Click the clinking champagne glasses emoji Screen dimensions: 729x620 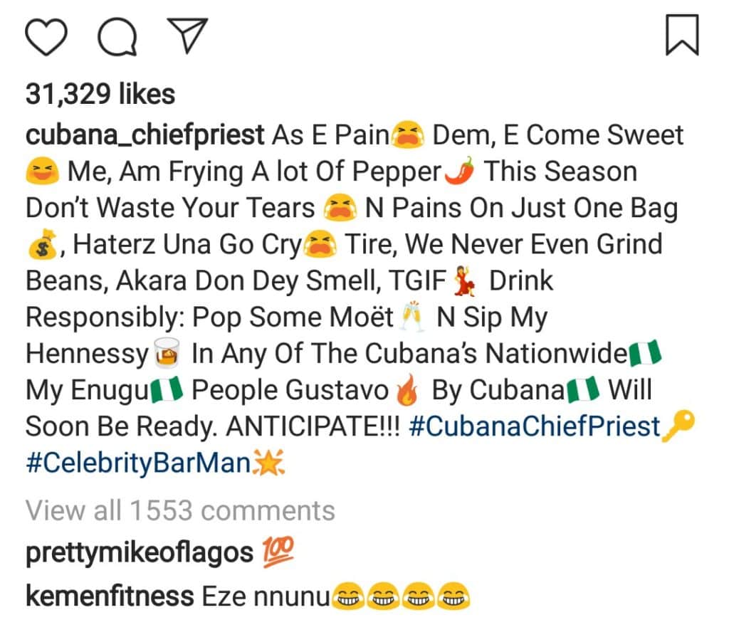point(414,318)
